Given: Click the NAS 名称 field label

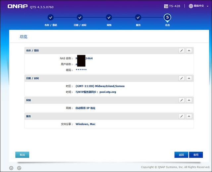Looking at the screenshot, I should pyautogui.click(x=66, y=58).
